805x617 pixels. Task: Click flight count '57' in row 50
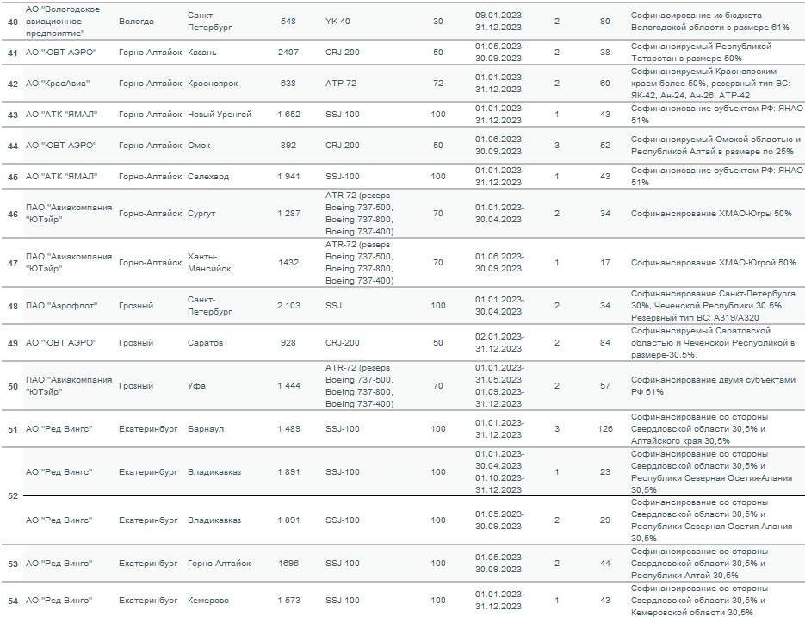pyautogui.click(x=605, y=386)
